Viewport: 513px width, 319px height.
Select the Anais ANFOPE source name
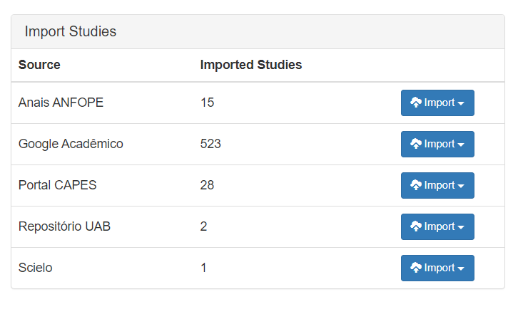(x=61, y=103)
